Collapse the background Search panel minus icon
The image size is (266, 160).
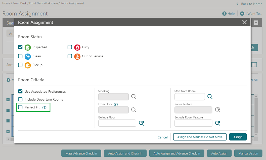(256, 23)
